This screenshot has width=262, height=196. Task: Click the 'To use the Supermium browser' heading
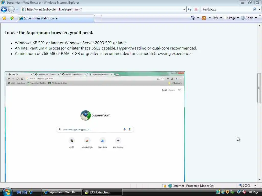49,32
